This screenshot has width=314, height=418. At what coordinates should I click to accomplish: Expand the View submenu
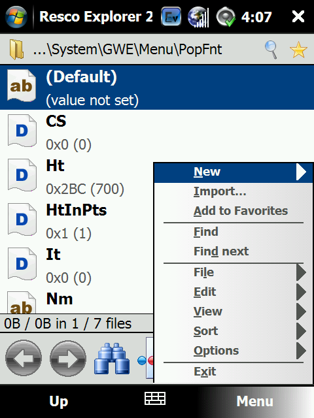point(234,312)
